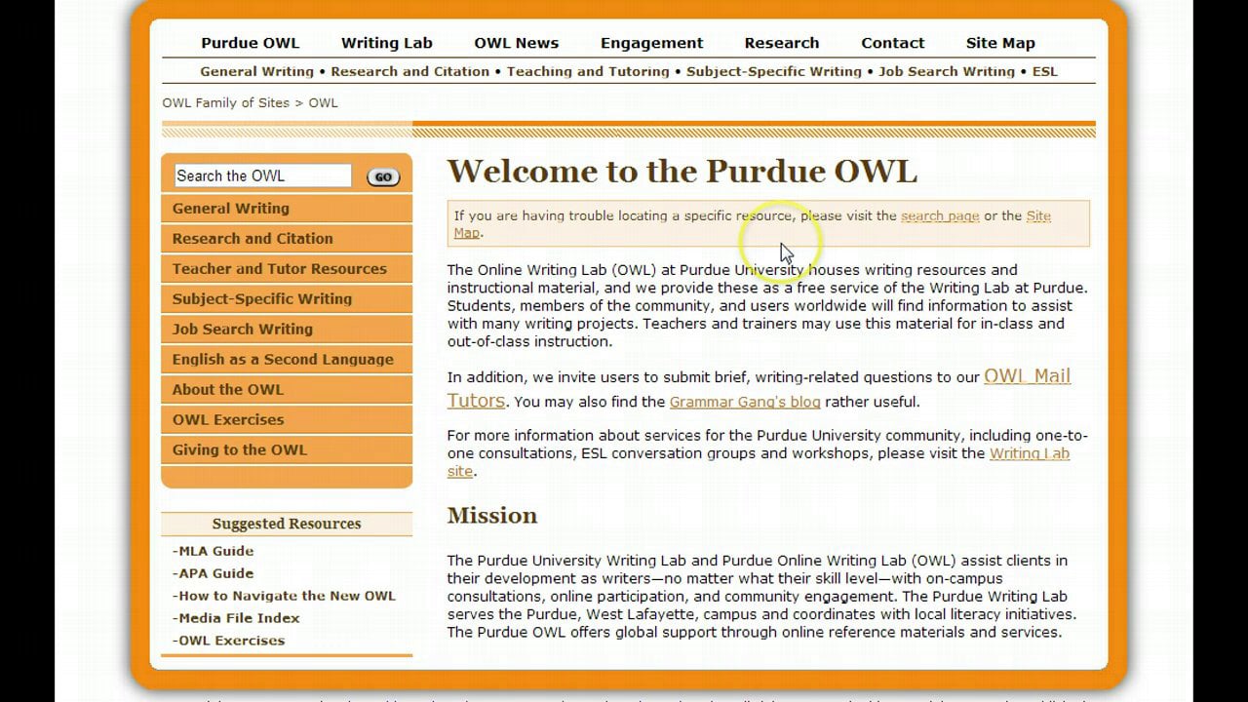Go to OWL News in top navigation
Viewport: 1248px width, 702px height.
pyautogui.click(x=517, y=43)
